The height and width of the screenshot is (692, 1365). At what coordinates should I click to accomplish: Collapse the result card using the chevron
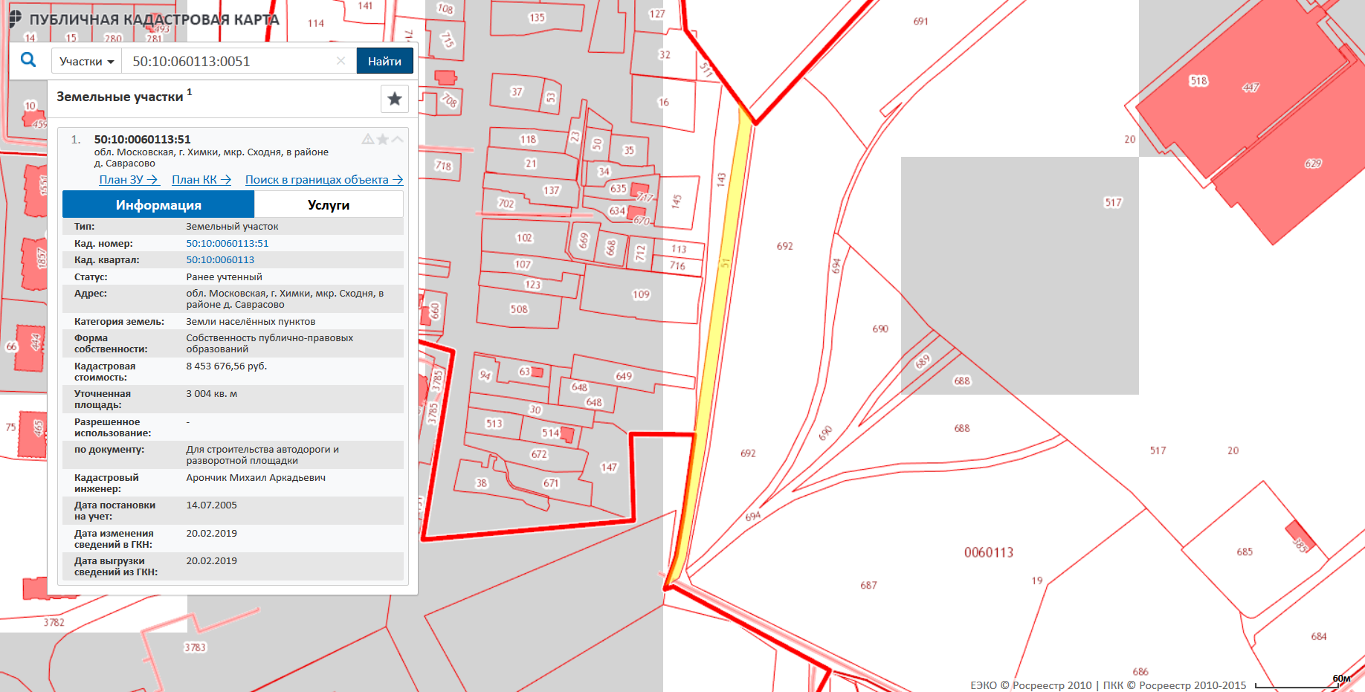[x=398, y=139]
